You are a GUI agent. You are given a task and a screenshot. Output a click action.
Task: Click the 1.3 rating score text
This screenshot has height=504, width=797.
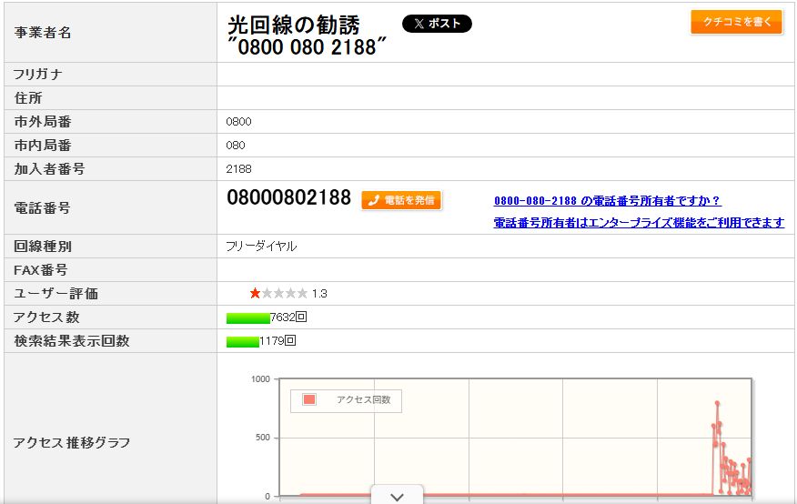319,294
